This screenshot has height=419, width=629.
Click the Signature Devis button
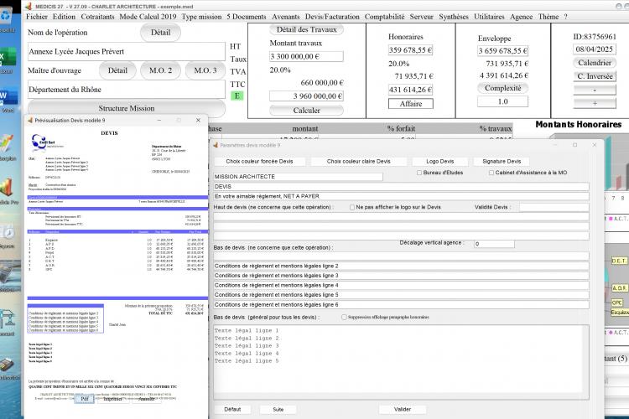click(x=502, y=161)
